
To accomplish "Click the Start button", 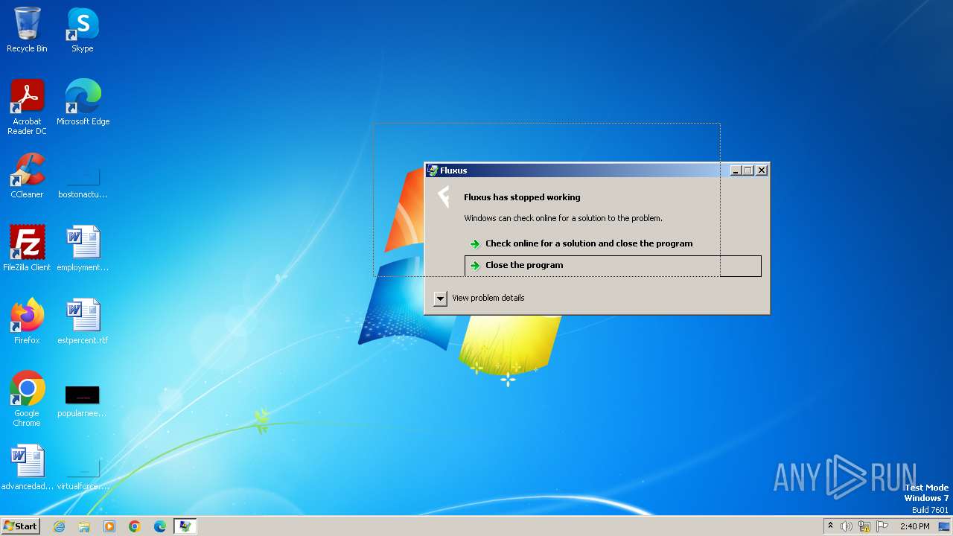I will 20,526.
